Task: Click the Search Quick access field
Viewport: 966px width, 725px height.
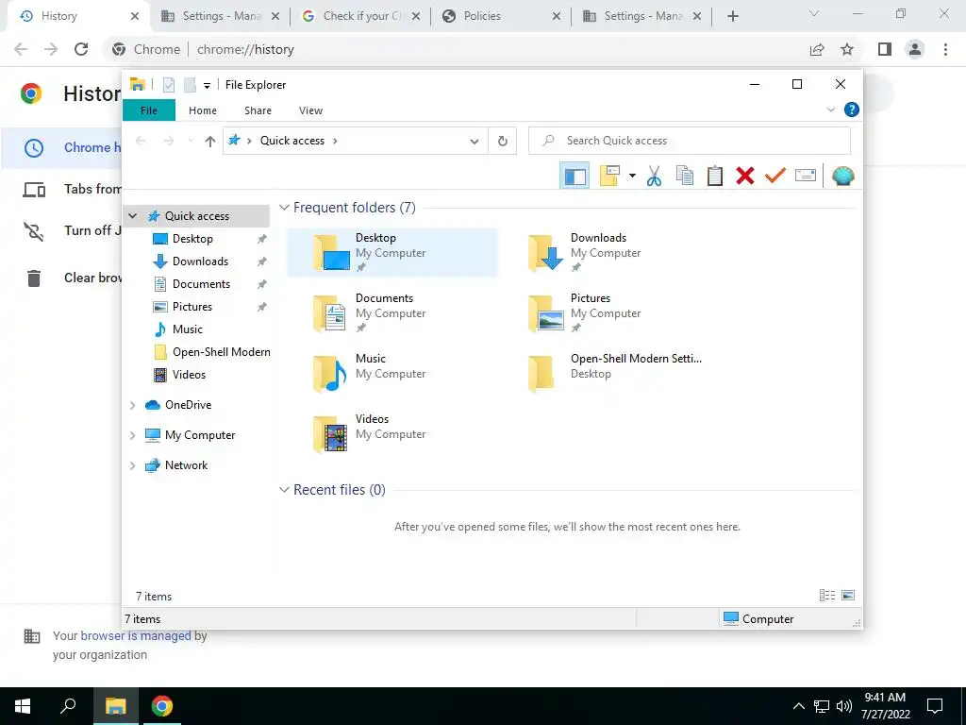Action: pyautogui.click(x=690, y=141)
